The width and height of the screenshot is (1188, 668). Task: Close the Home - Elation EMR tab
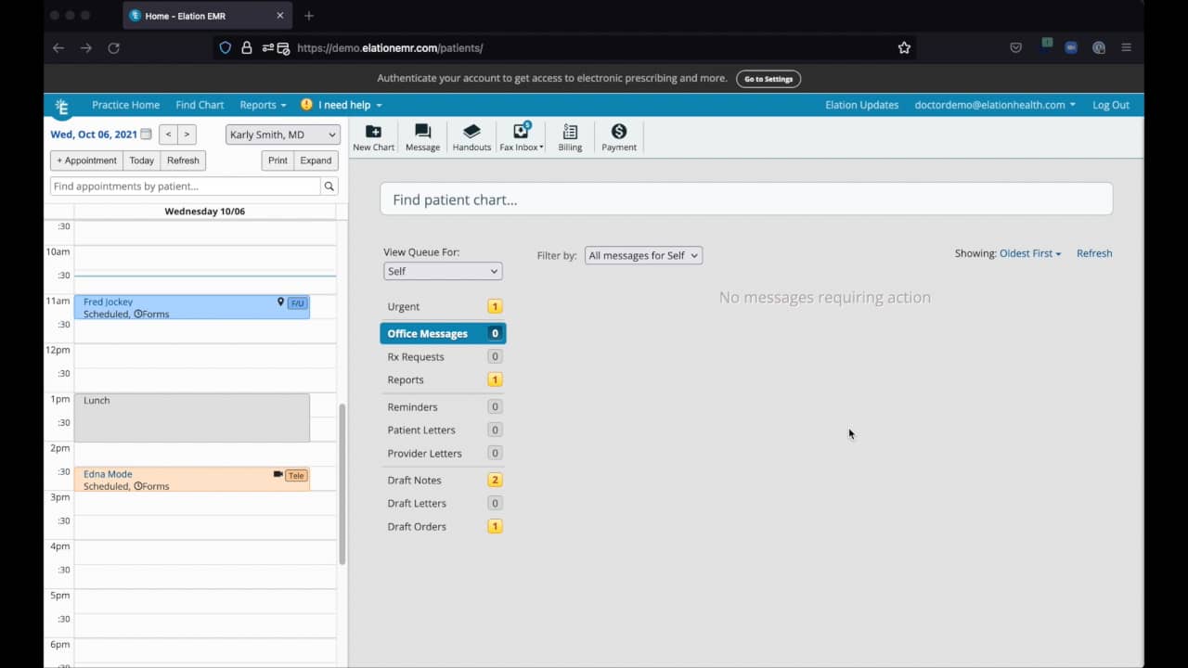(x=280, y=16)
